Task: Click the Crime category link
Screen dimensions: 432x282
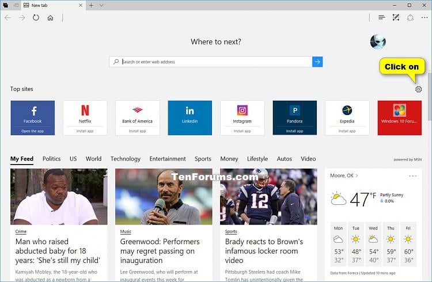Action: pos(21,231)
